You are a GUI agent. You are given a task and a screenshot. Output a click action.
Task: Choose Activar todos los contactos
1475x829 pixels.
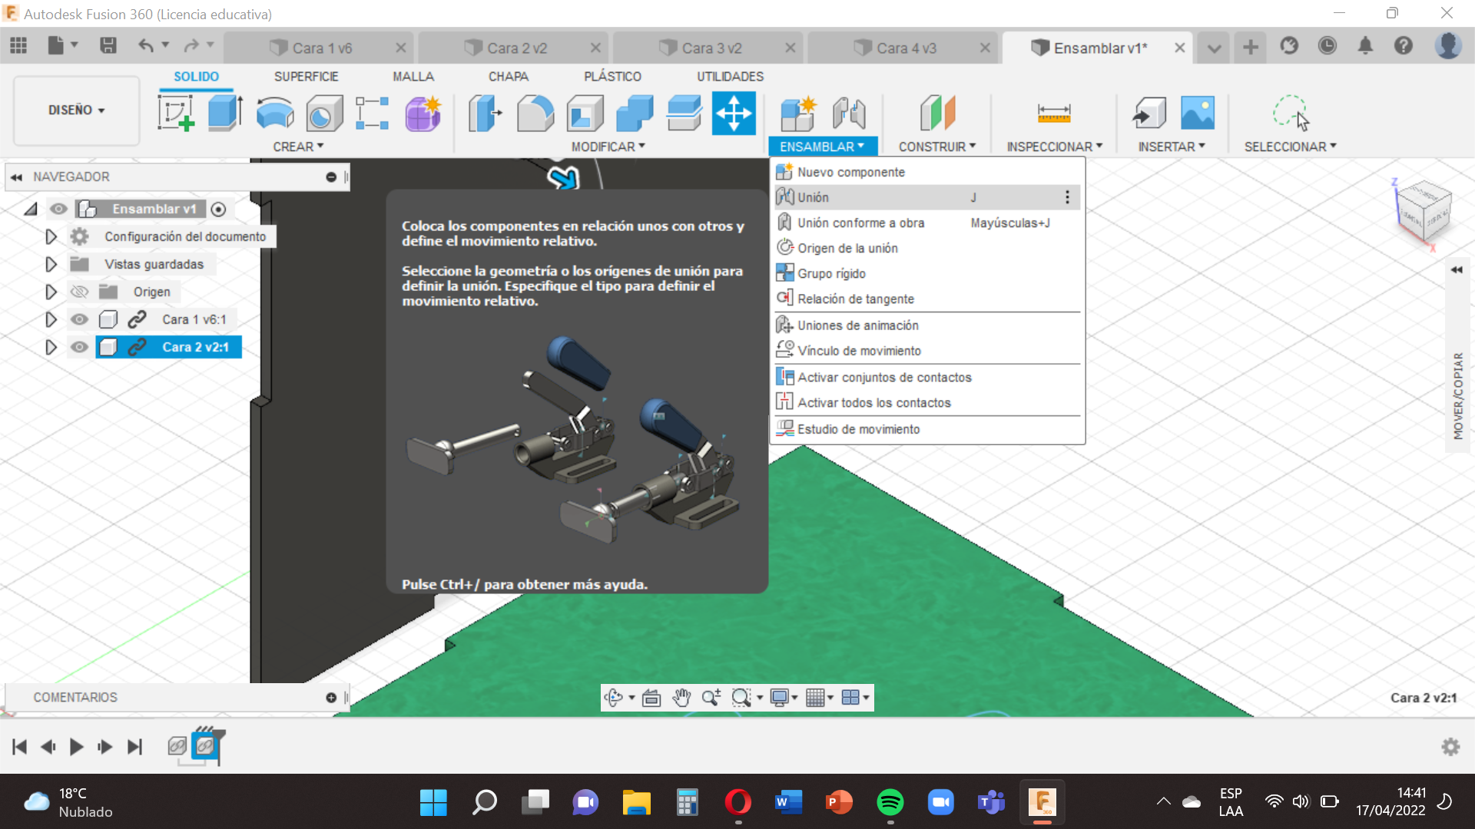point(927,402)
